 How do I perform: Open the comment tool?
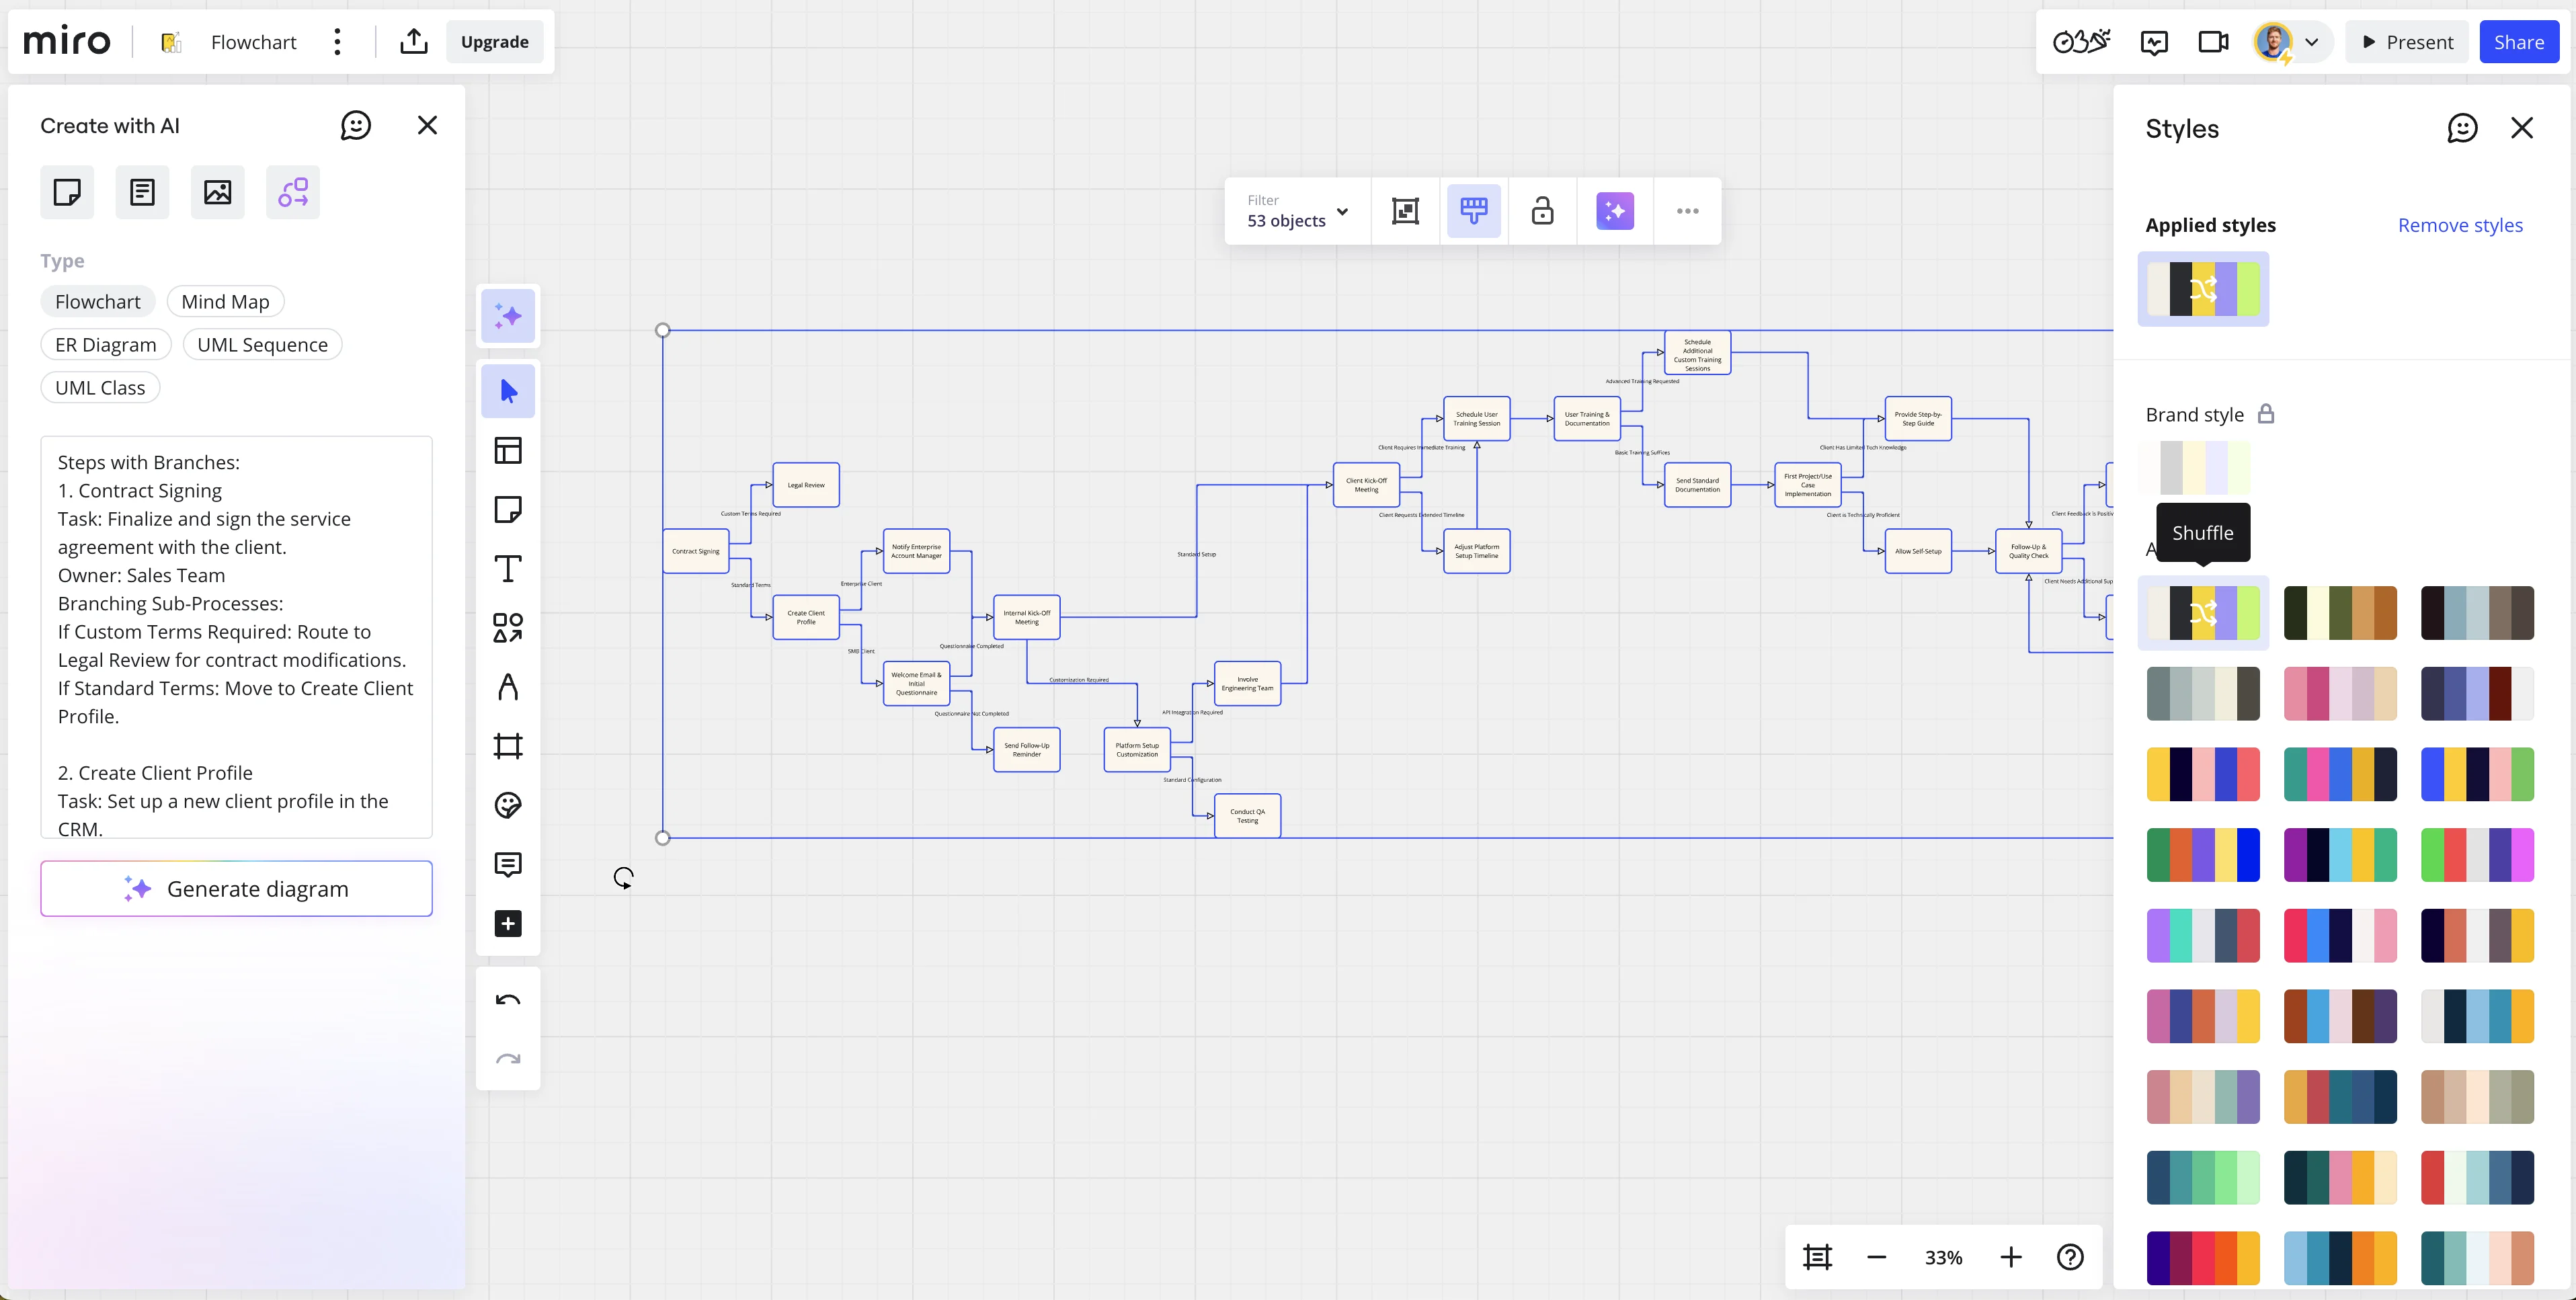point(508,864)
